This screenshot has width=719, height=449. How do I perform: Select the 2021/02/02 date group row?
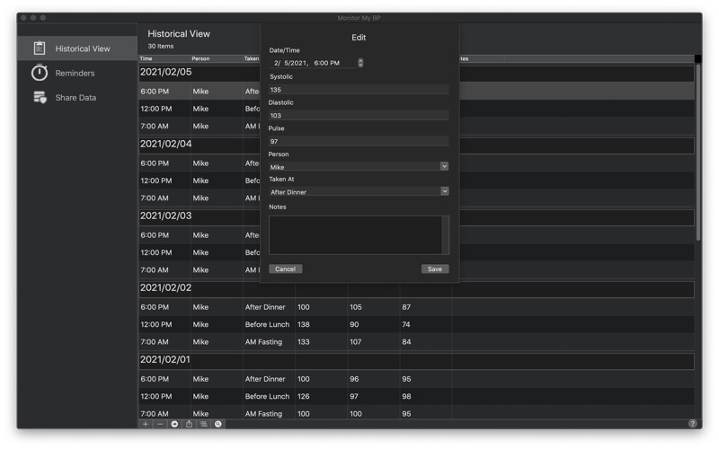pyautogui.click(x=416, y=288)
